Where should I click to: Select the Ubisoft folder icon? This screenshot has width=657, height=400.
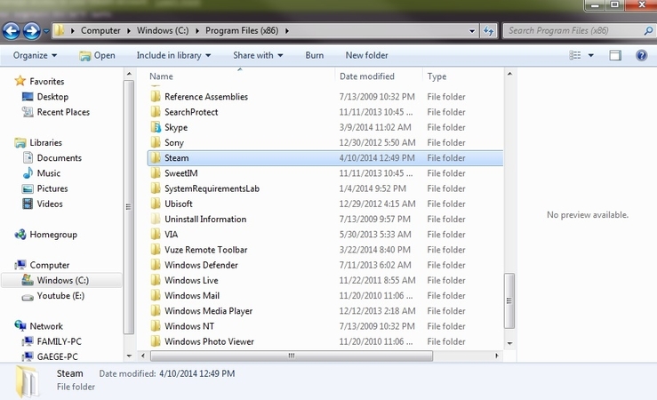pyautogui.click(x=156, y=204)
